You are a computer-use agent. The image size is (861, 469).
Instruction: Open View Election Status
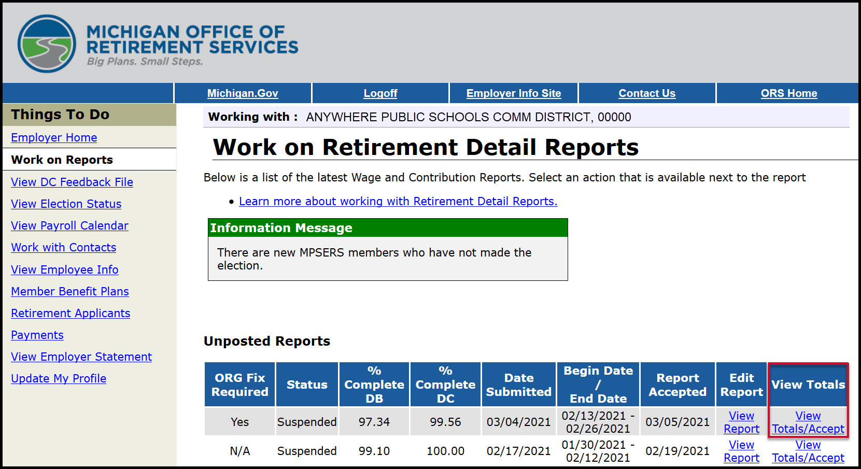coord(66,204)
